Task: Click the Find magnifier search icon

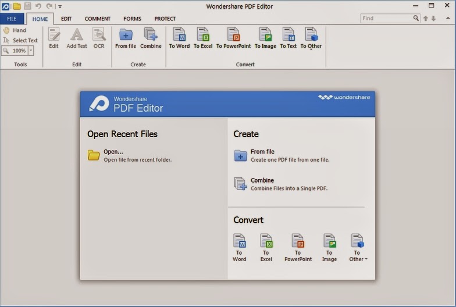Action: pos(416,18)
